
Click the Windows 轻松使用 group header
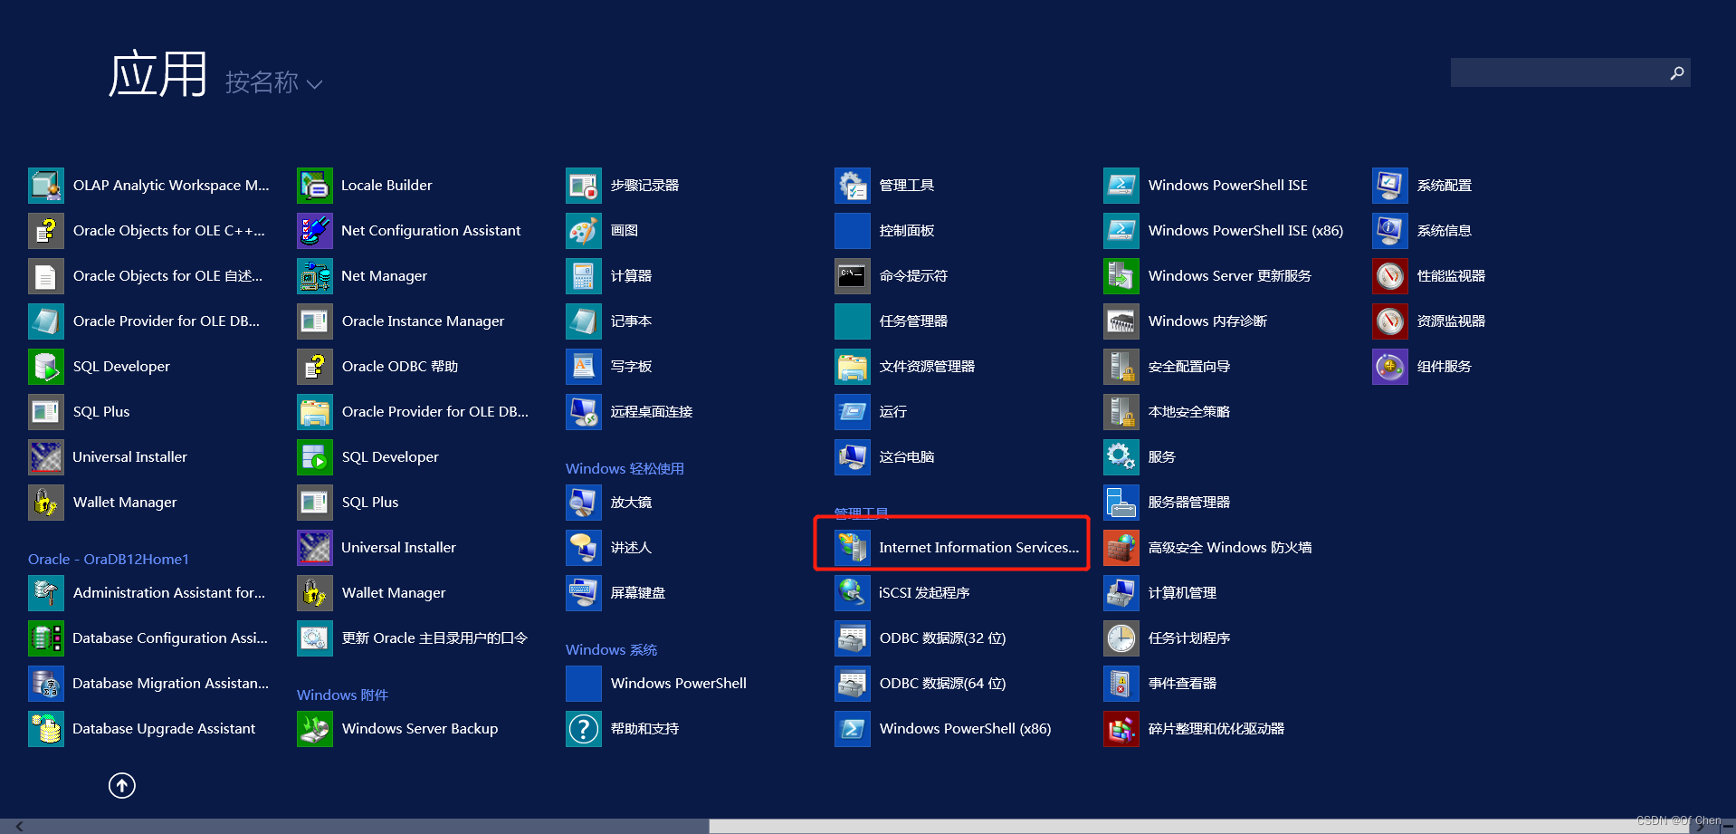tap(625, 469)
